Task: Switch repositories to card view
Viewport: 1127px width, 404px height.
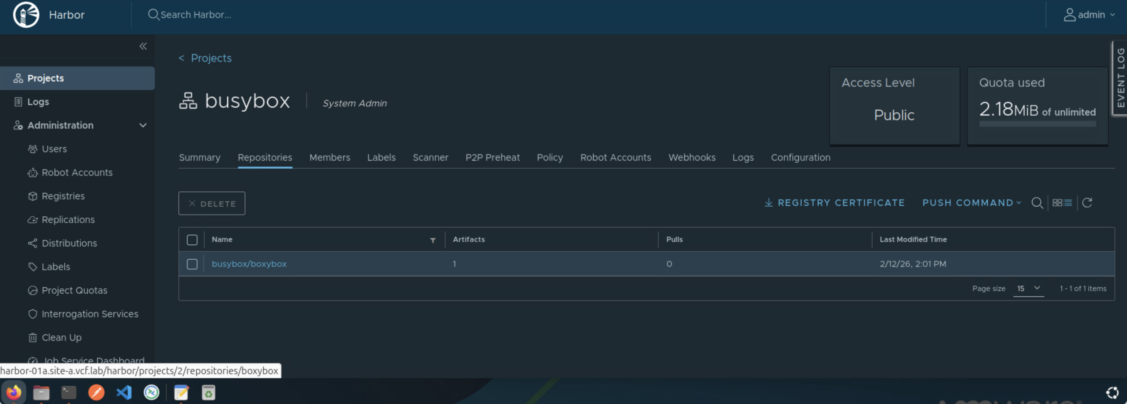Action: tap(1057, 203)
